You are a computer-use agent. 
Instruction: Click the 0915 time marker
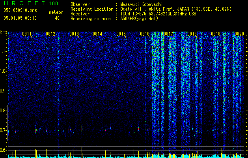(x=121, y=34)
